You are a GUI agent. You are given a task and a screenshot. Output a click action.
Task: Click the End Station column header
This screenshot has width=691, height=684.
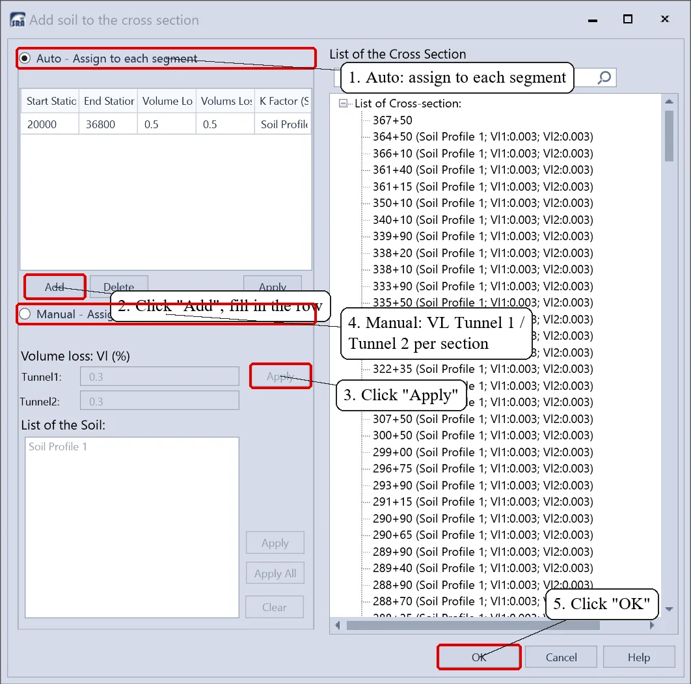(109, 101)
